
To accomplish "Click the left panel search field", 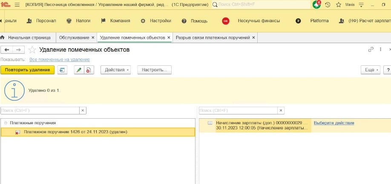I will tap(40, 110).
